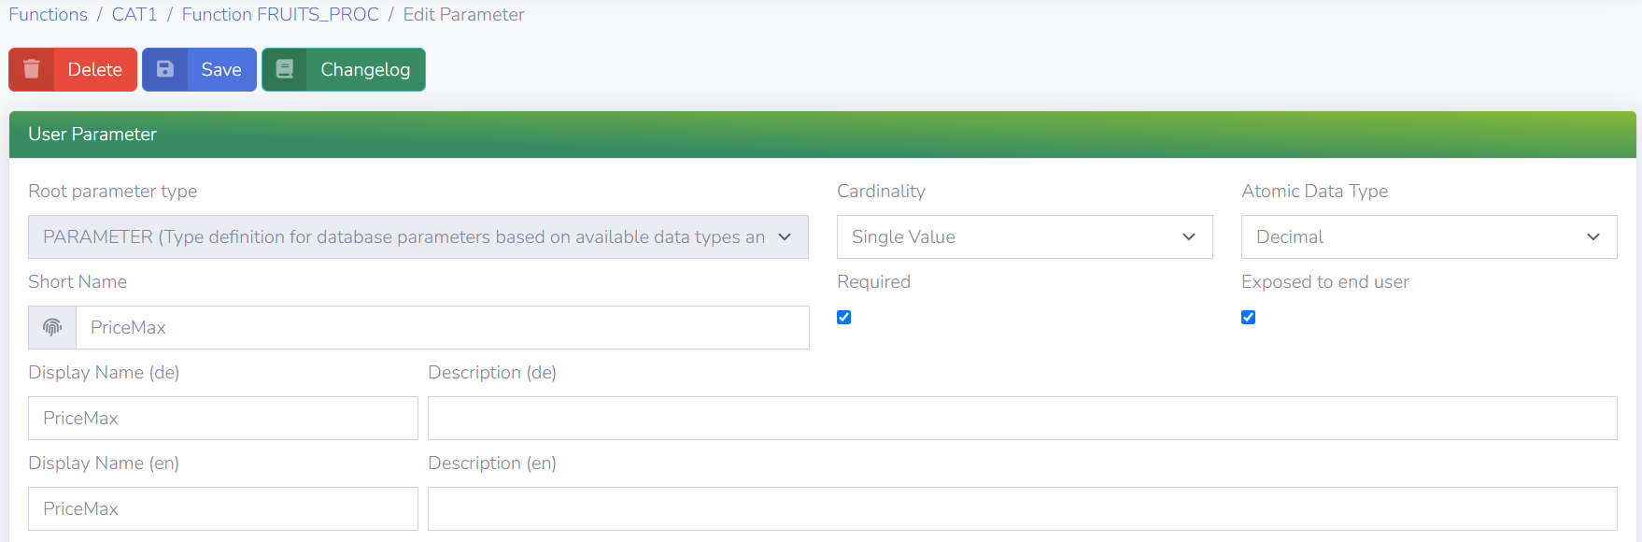Expand the Root parameter type selector
Image resolution: width=1642 pixels, height=542 pixels.
418,236
